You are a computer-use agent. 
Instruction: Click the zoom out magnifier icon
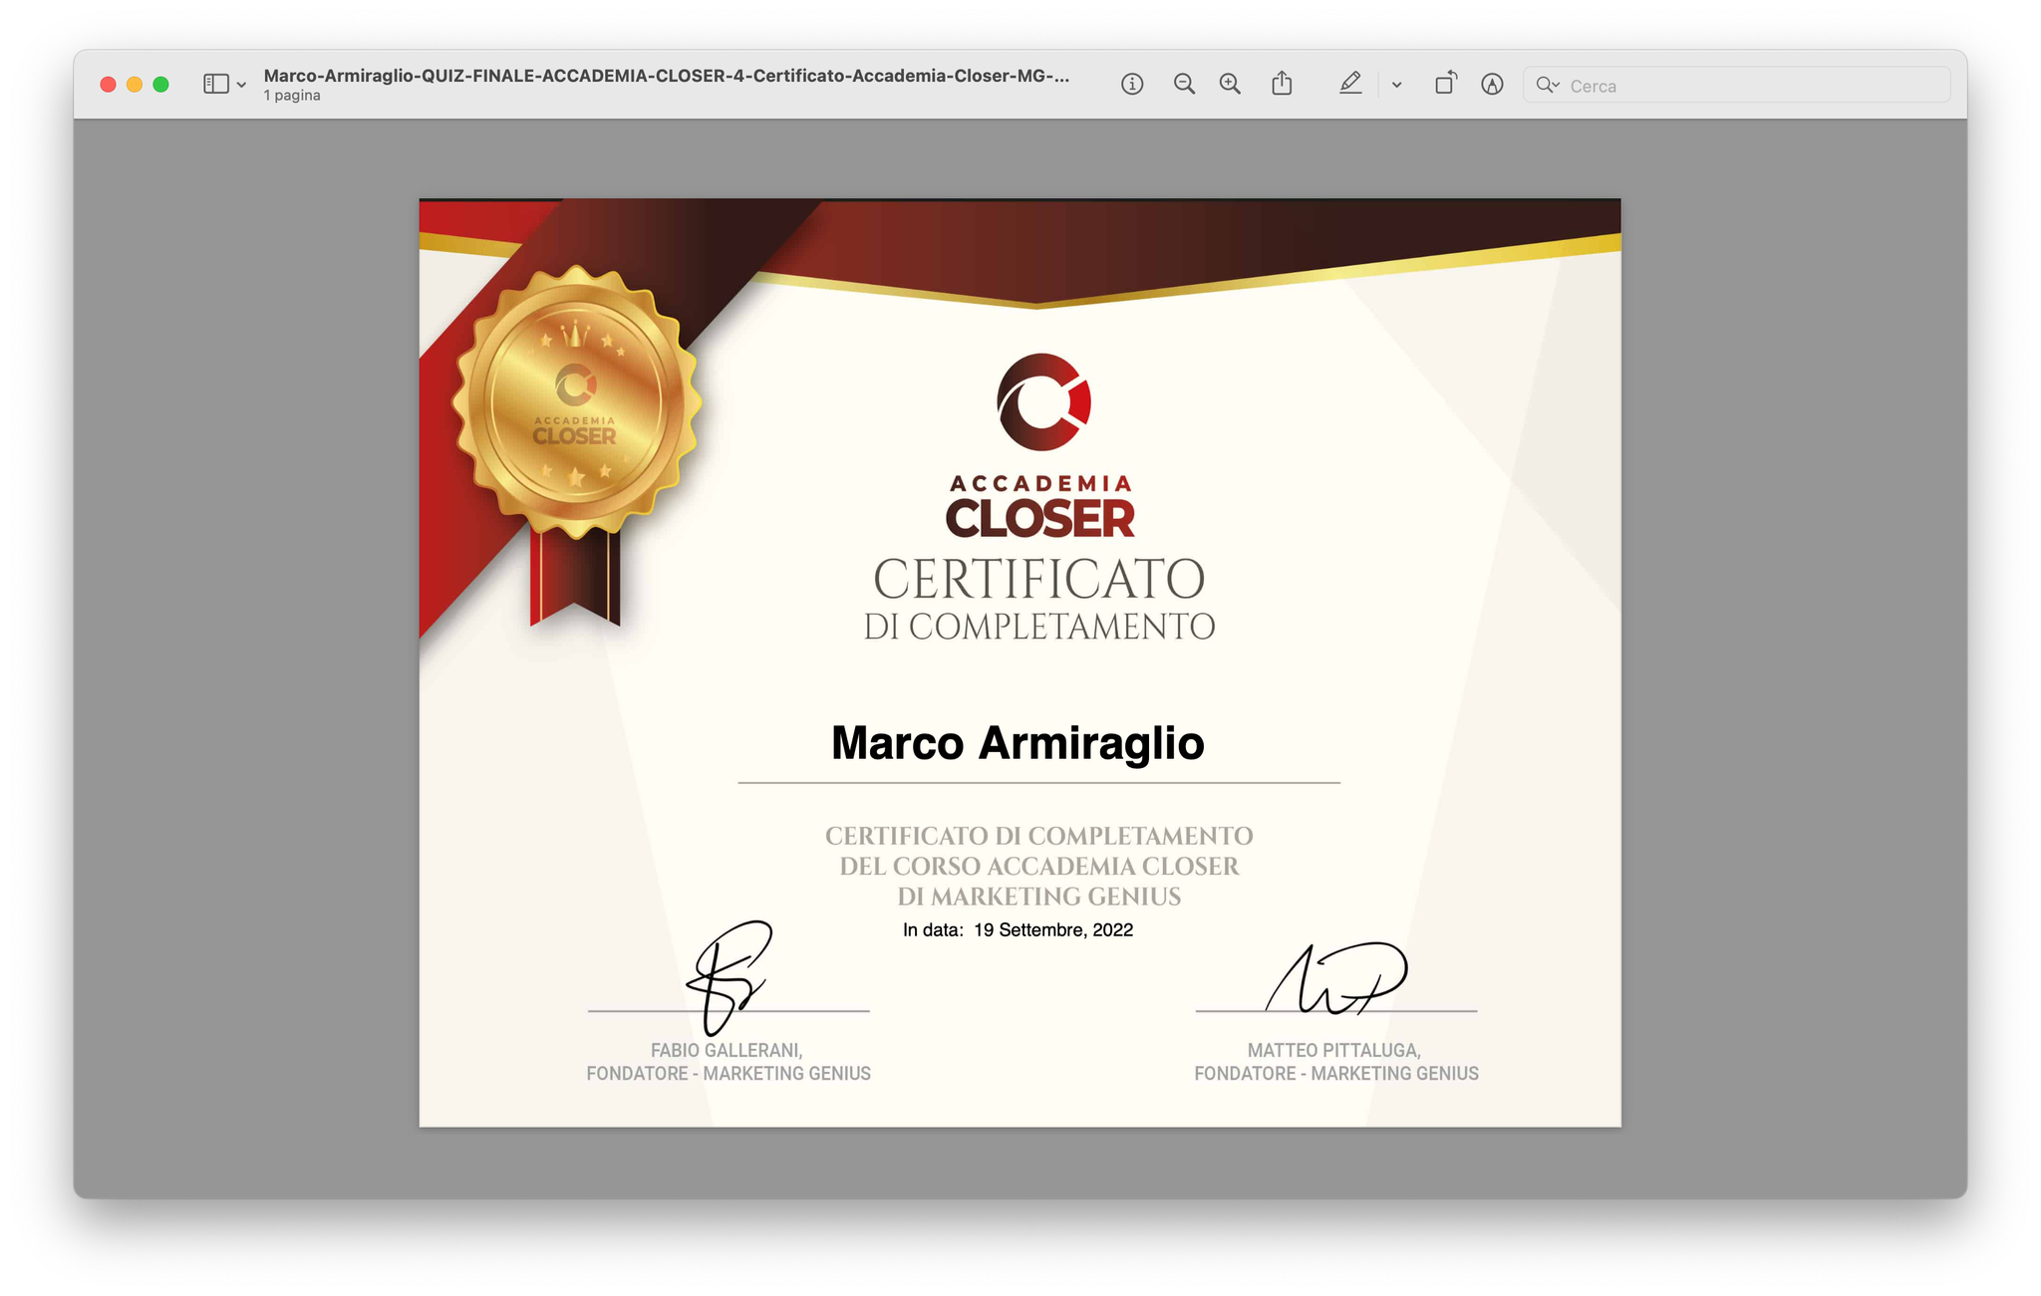(x=1183, y=85)
